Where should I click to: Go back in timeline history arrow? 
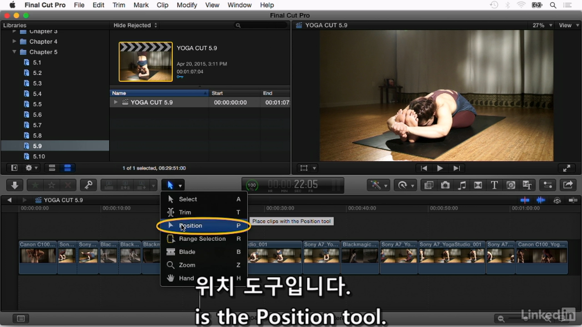click(x=9, y=200)
